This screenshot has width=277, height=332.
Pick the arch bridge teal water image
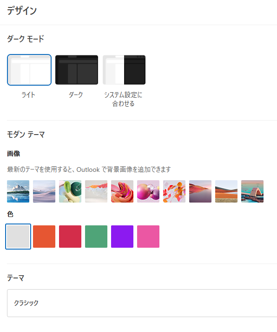(252, 191)
